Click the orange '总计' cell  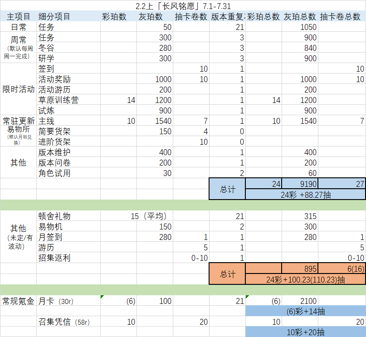tap(227, 274)
